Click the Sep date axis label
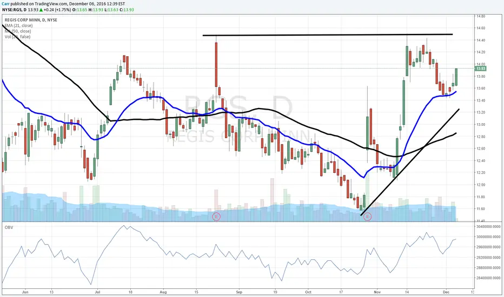Viewport: 504px width, 297px height. [239, 292]
